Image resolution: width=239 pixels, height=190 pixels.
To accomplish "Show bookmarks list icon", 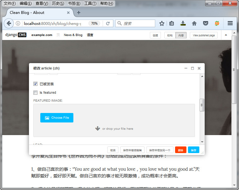I will 172,24.
